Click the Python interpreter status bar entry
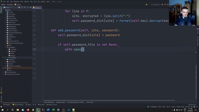199x112 pixels. [x=180, y=107]
